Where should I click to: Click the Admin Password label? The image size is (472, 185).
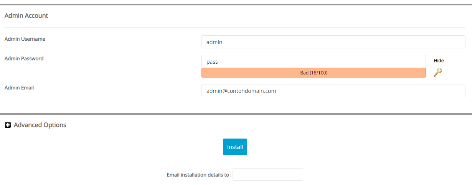[x=24, y=59]
